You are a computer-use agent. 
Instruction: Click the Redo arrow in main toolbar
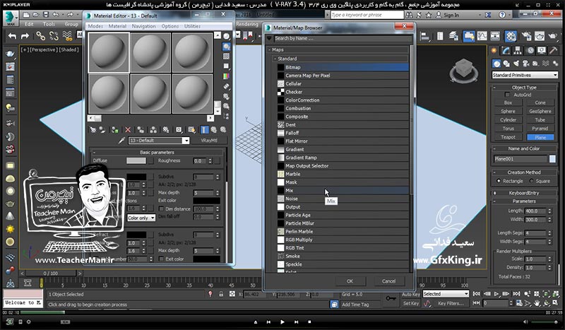point(25,36)
